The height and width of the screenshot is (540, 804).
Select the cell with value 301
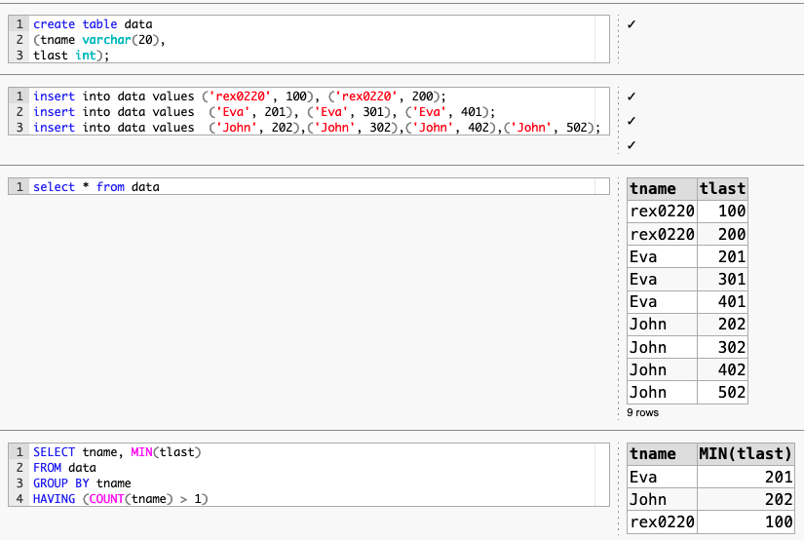[x=722, y=280]
